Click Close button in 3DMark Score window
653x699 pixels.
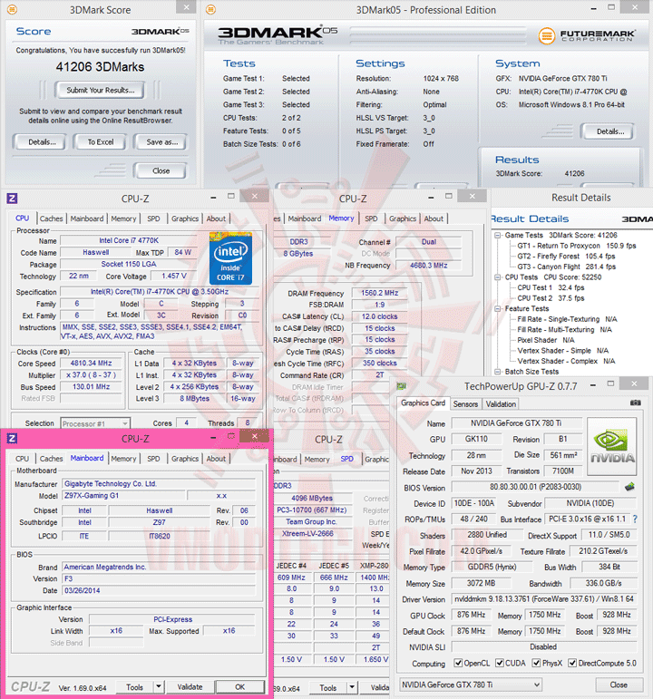(x=161, y=170)
